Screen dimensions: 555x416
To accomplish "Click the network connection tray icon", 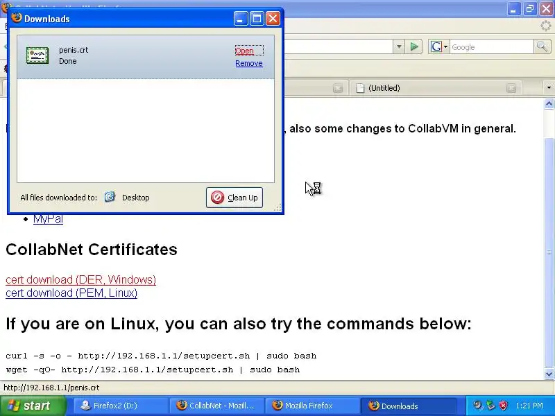I will coord(490,406).
